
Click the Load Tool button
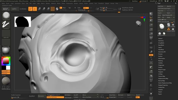[x=162, y=6]
